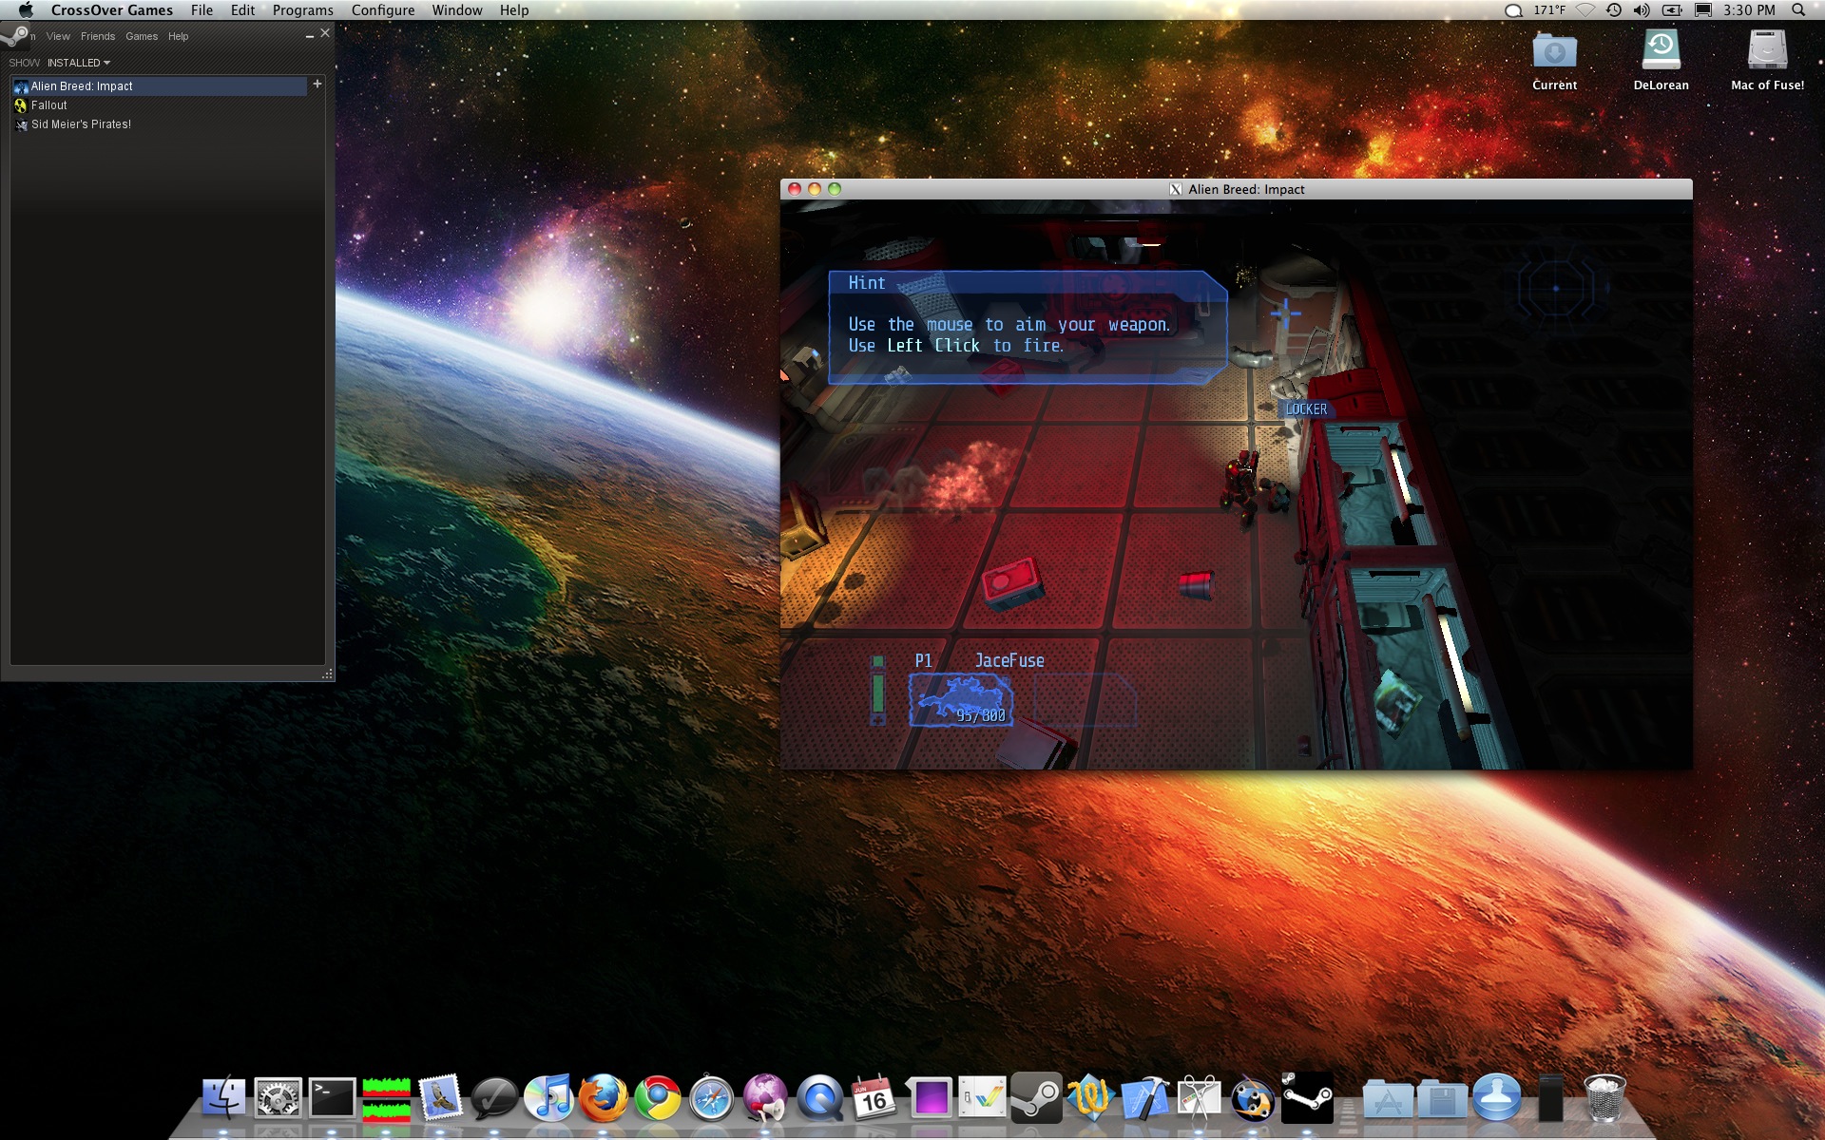This screenshot has height=1140, width=1825.
Task: Open the Edit menu in menu bar
Action: tap(242, 10)
